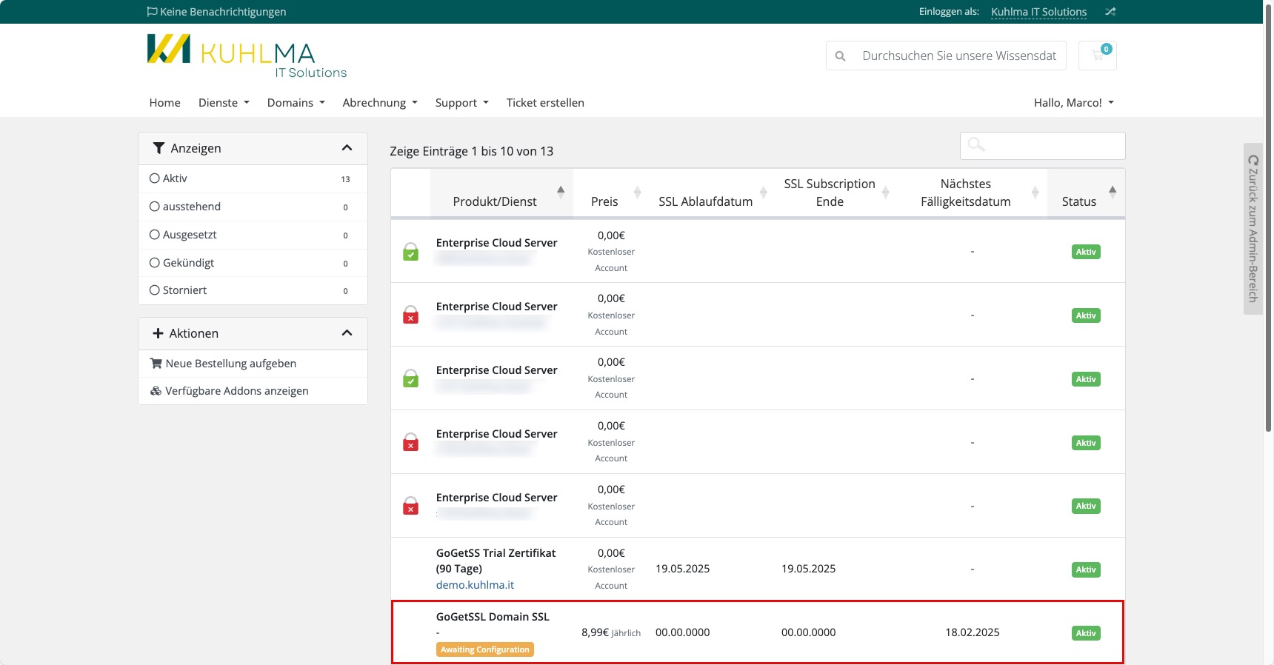
Task: Click the green SSL lock in first row
Action: [410, 252]
